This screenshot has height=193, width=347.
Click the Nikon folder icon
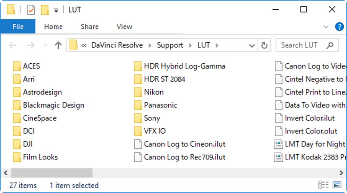pyautogui.click(x=138, y=92)
